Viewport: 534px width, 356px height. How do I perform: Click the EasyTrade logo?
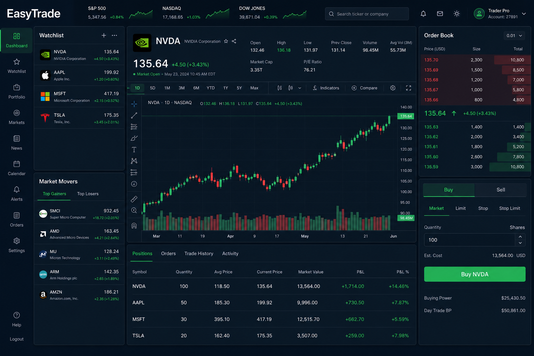pos(34,14)
